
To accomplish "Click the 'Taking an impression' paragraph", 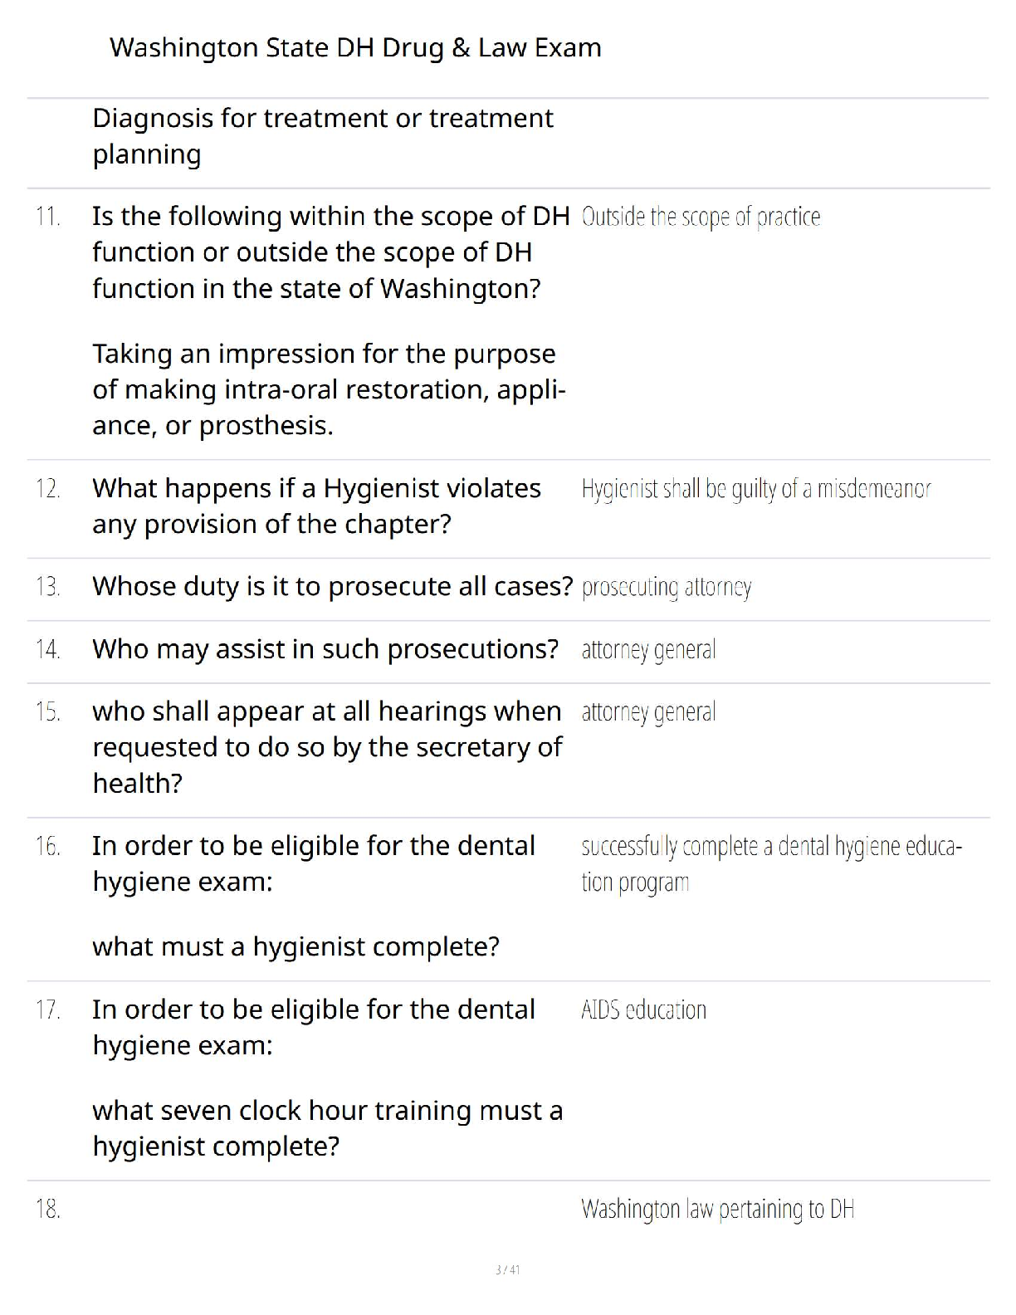I will point(329,389).
